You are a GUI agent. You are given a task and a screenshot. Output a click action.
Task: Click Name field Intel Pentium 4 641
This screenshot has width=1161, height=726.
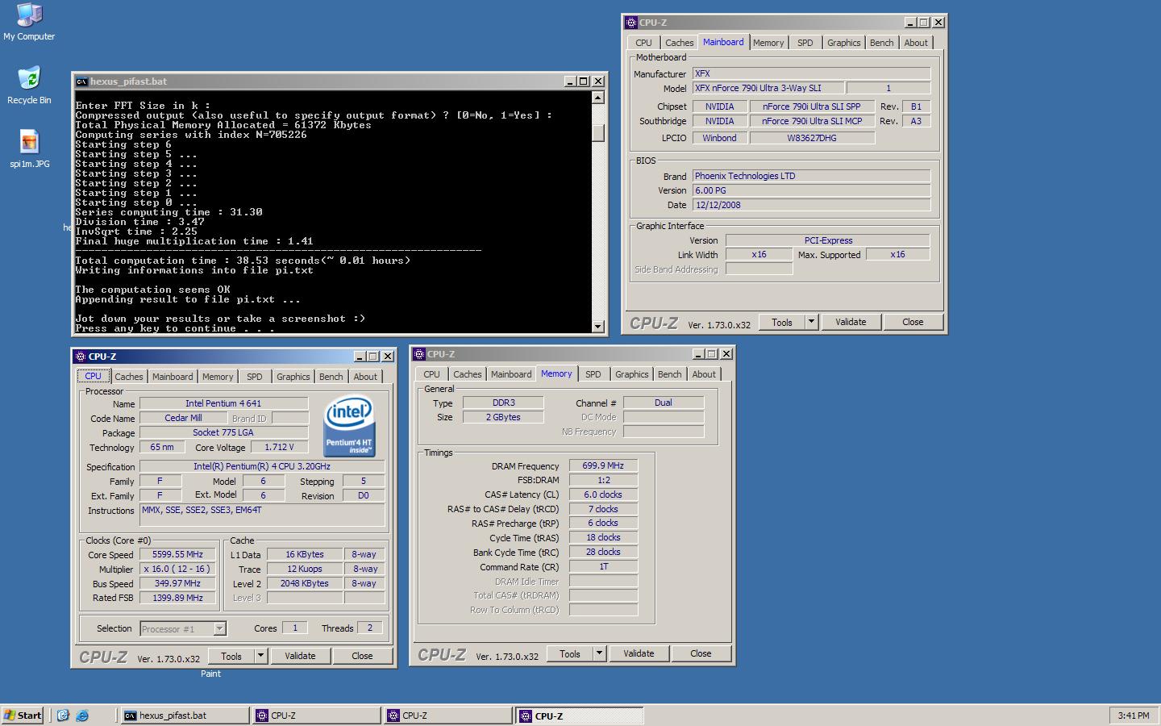(223, 403)
